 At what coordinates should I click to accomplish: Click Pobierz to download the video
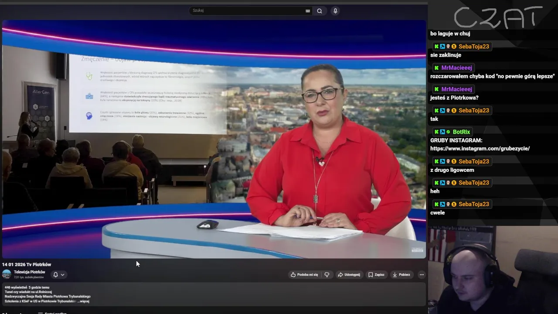(x=401, y=275)
